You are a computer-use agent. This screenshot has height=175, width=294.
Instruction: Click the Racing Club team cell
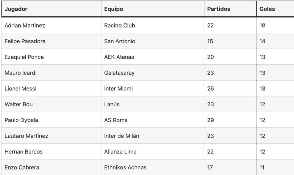pos(153,25)
